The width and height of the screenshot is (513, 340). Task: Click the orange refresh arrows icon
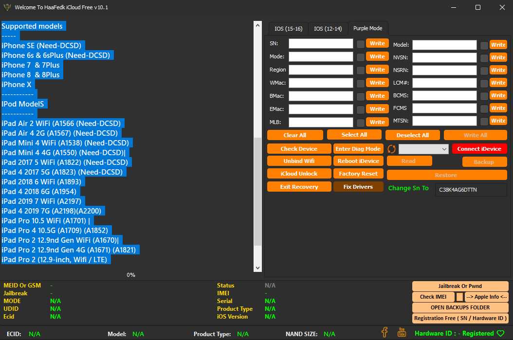point(391,149)
